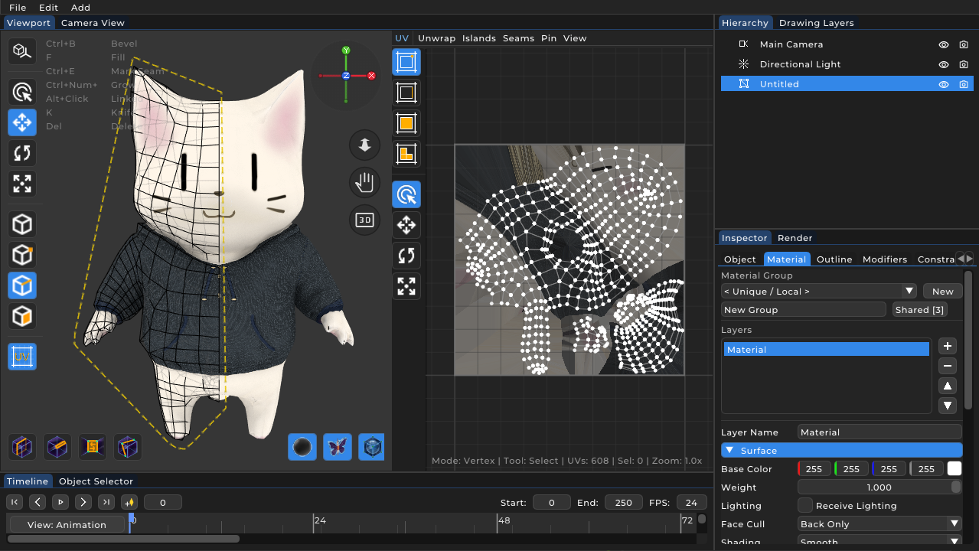Open the Material Group dropdown

coord(818,291)
